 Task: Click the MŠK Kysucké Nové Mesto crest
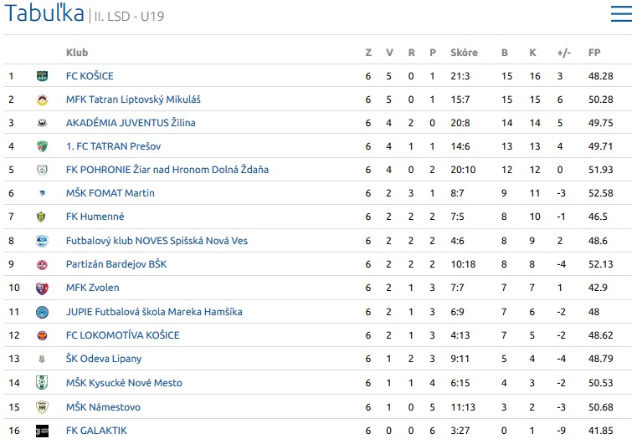click(42, 383)
